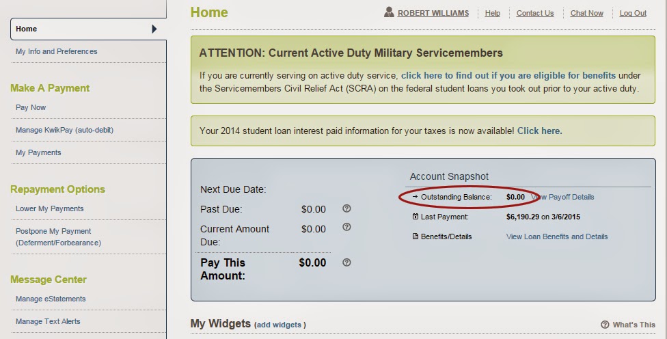667x339 pixels.
Task: Click the add widgets link
Action: 279,325
